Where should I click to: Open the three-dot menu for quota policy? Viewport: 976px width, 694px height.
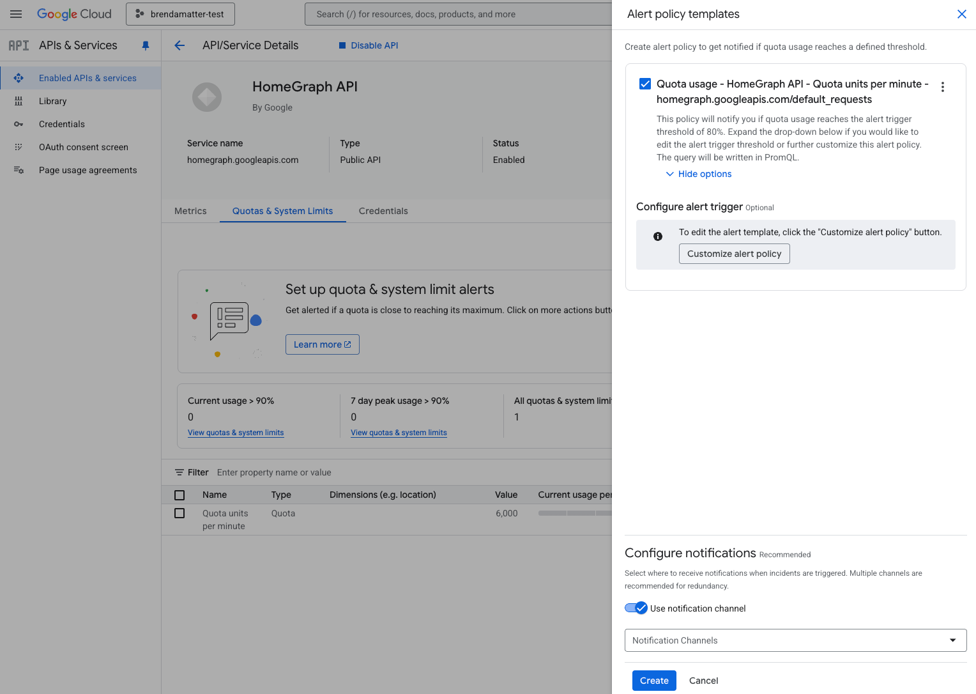pyautogui.click(x=942, y=87)
